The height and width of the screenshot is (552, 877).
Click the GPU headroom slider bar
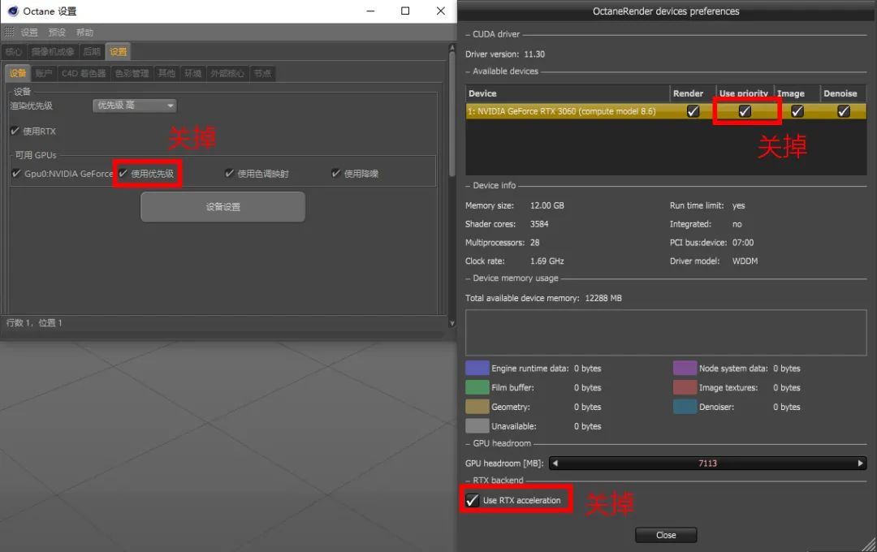pos(707,464)
